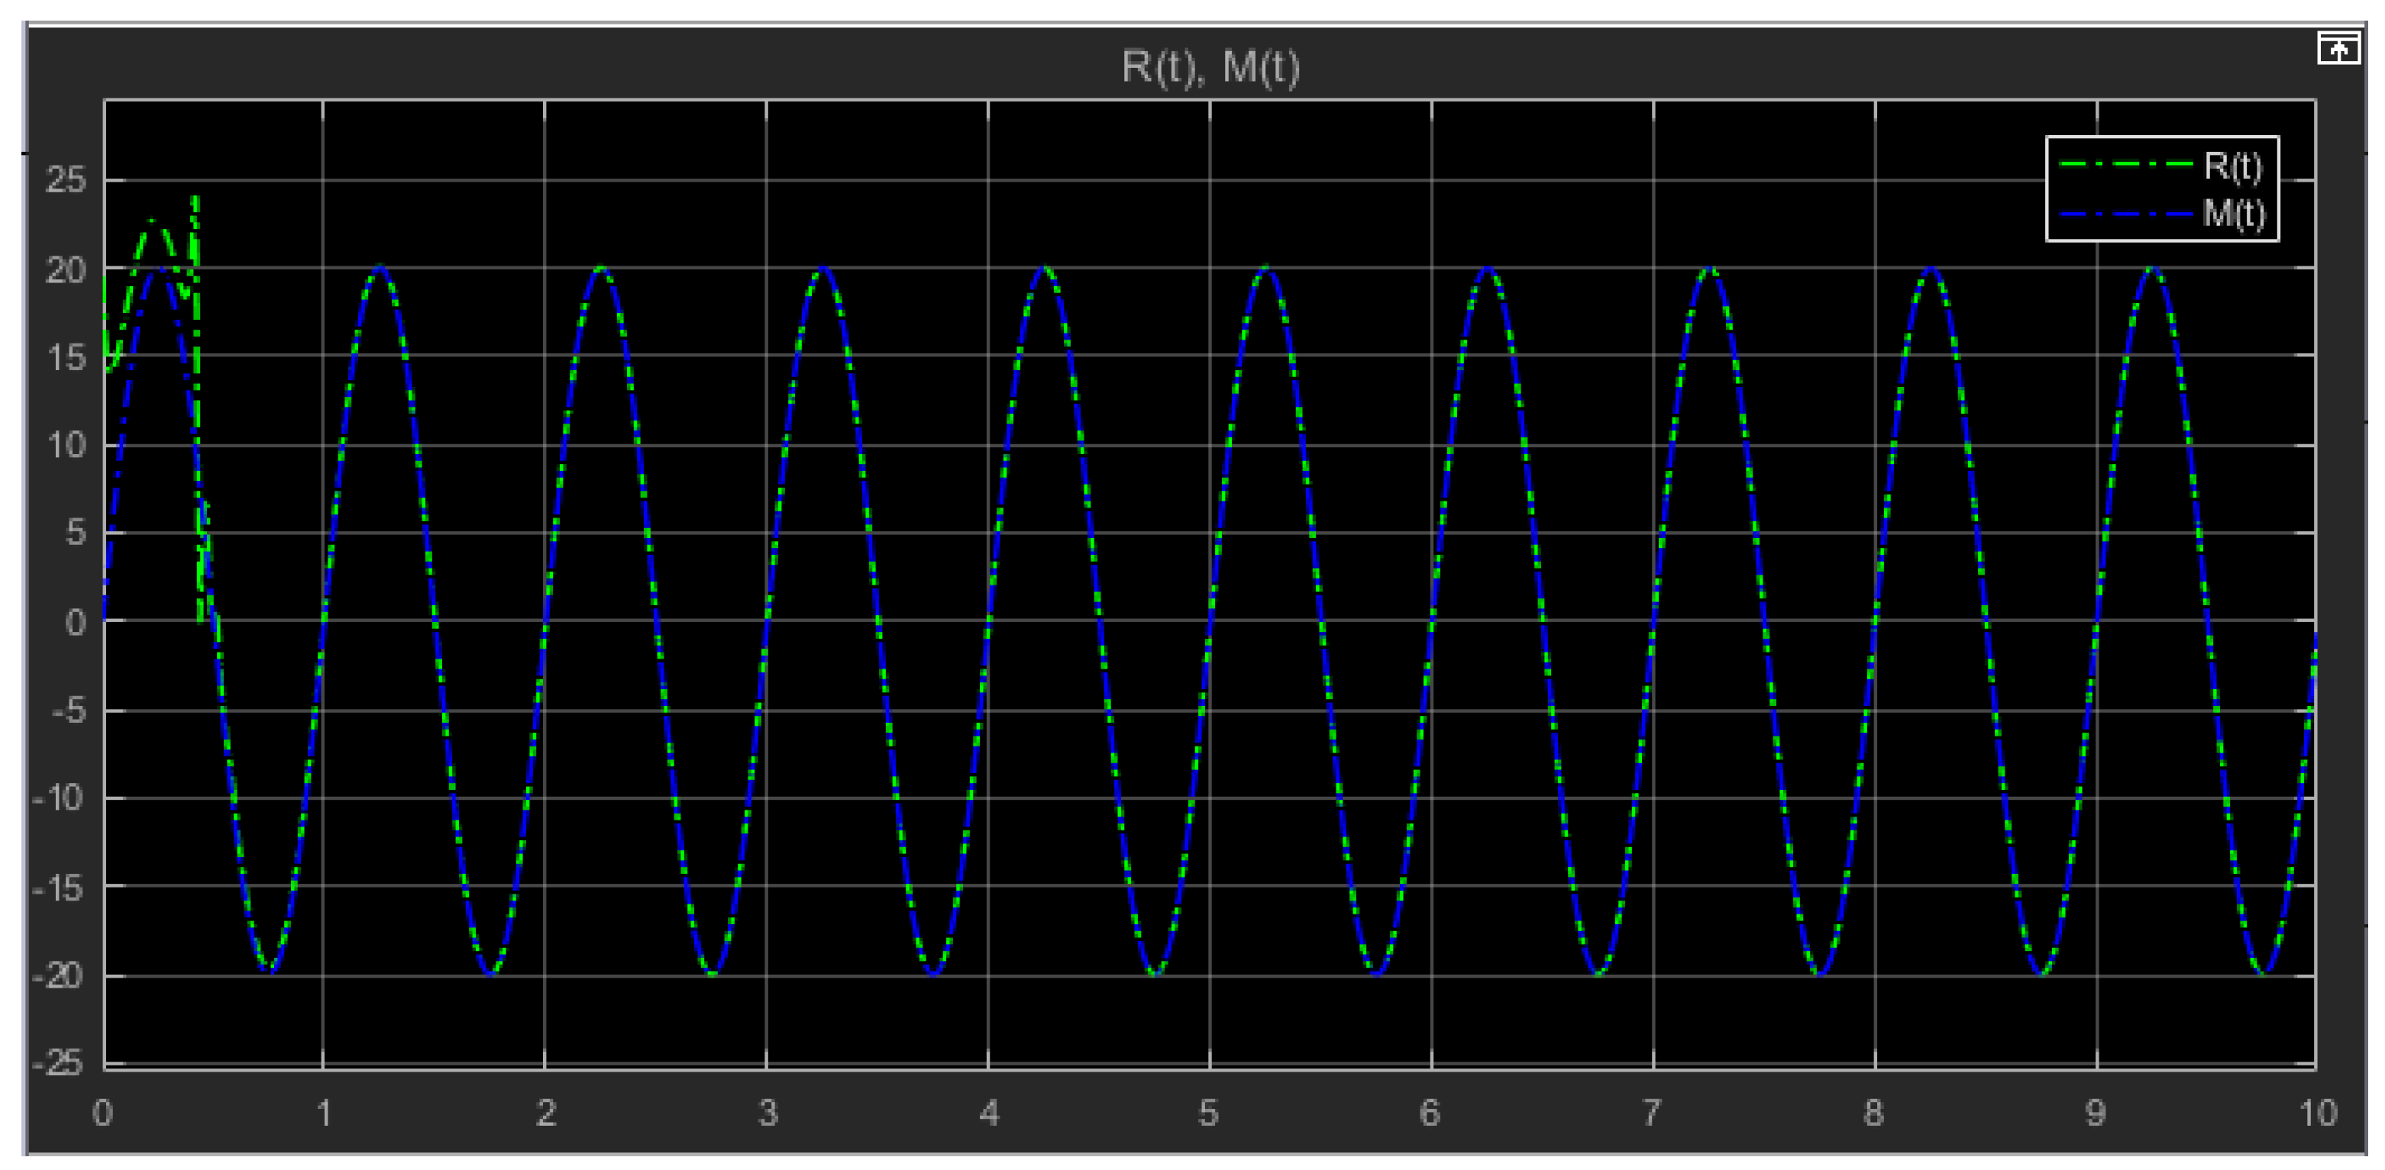Click the maximize axes icon

click(2338, 48)
